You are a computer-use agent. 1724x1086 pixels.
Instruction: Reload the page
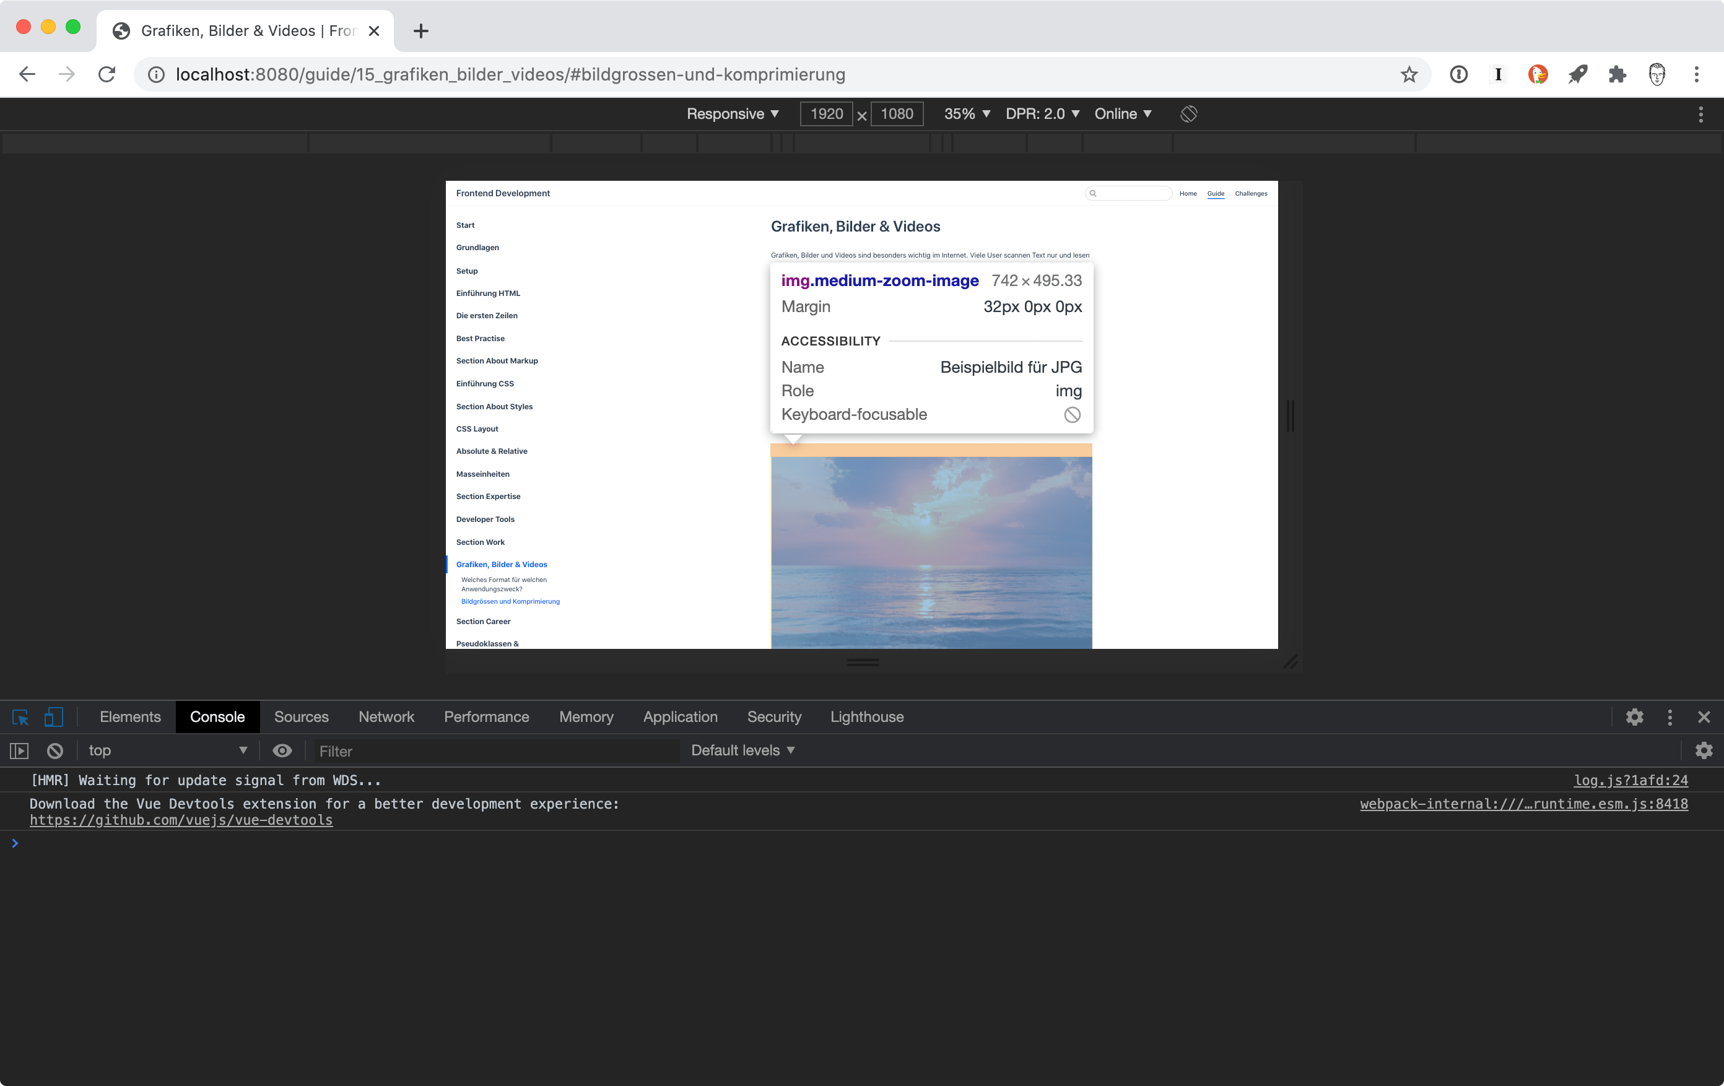coord(107,74)
